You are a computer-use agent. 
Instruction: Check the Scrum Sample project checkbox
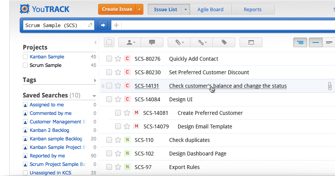coord(25,65)
